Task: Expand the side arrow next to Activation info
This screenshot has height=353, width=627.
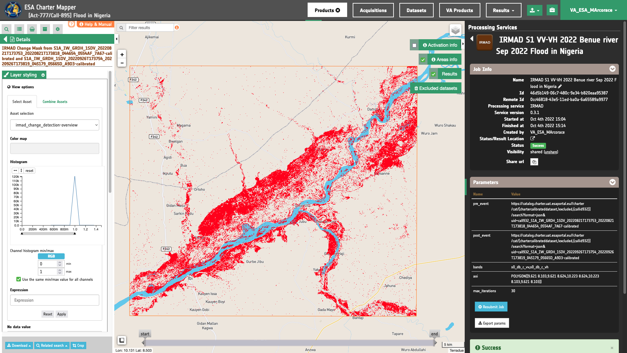Action: pos(463,44)
